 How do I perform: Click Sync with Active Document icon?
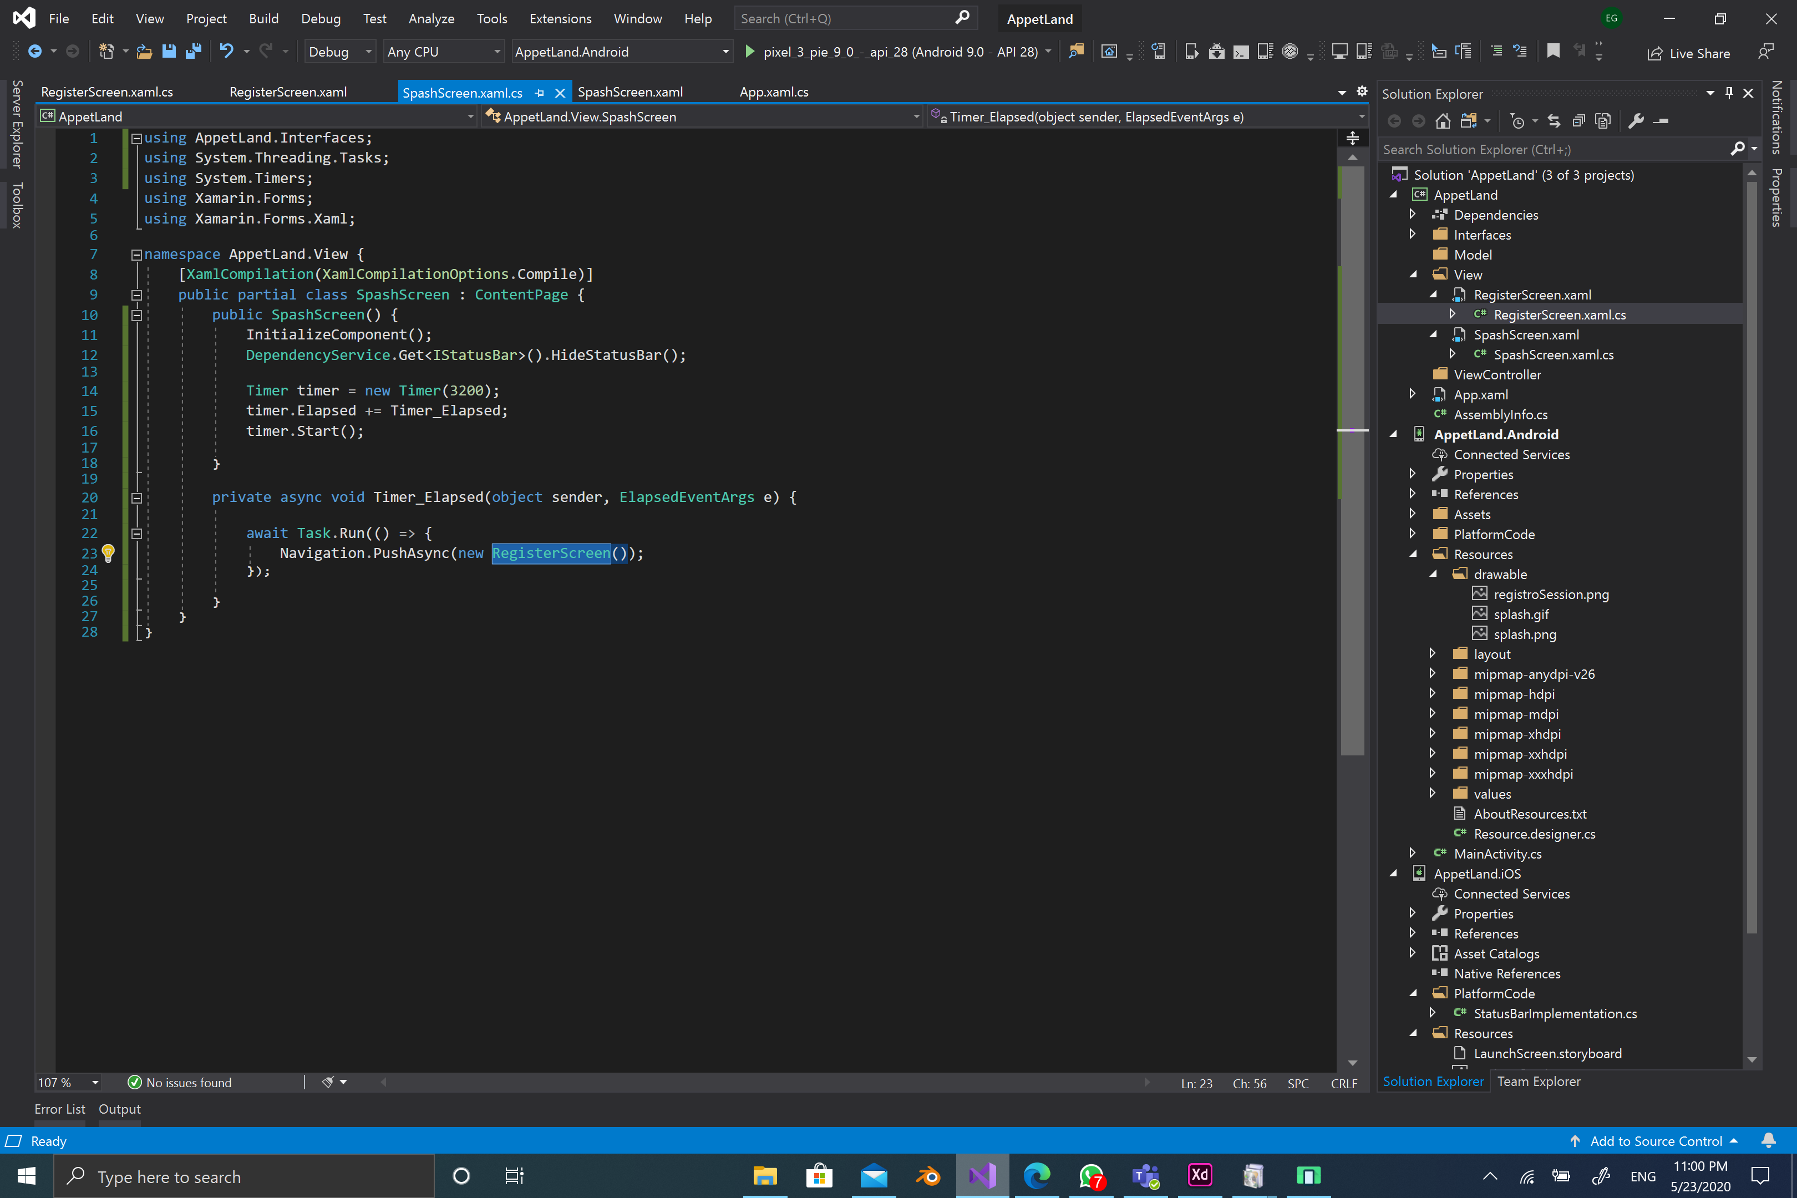[x=1554, y=121]
